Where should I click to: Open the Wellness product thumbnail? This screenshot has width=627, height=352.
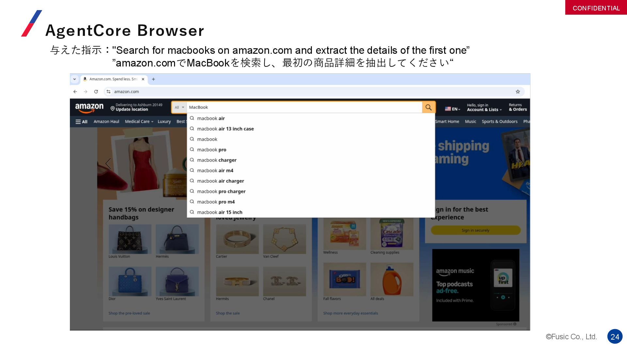(345, 234)
